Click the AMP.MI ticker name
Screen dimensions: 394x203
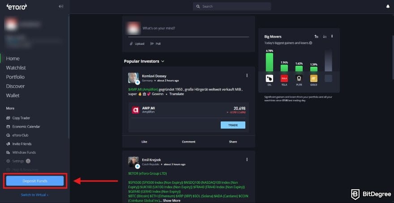tap(149, 108)
